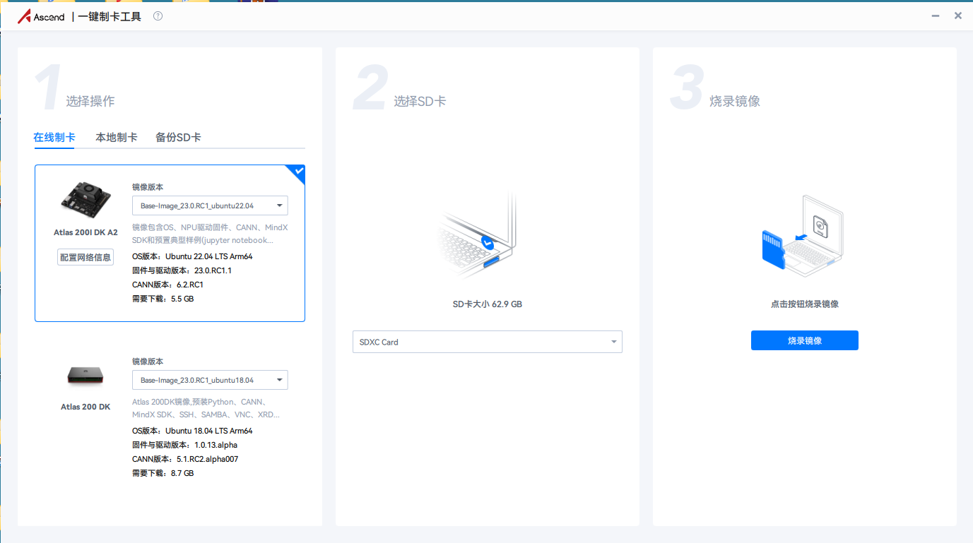Image resolution: width=973 pixels, height=543 pixels.
Task: Select the Atlas 200I DK A2 board image
Action: tap(85, 199)
